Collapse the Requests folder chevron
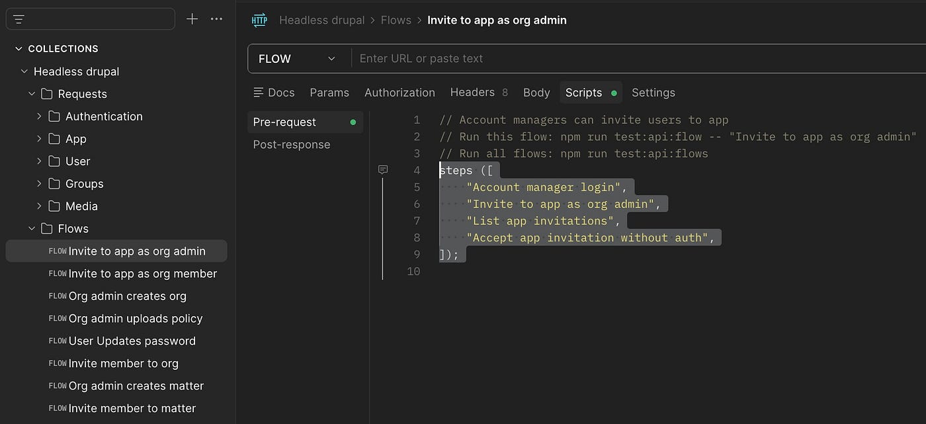Image resolution: width=926 pixels, height=424 pixels. (x=32, y=94)
